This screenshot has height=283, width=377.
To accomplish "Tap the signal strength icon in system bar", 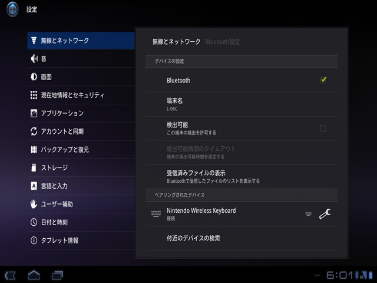I will point(364,275).
